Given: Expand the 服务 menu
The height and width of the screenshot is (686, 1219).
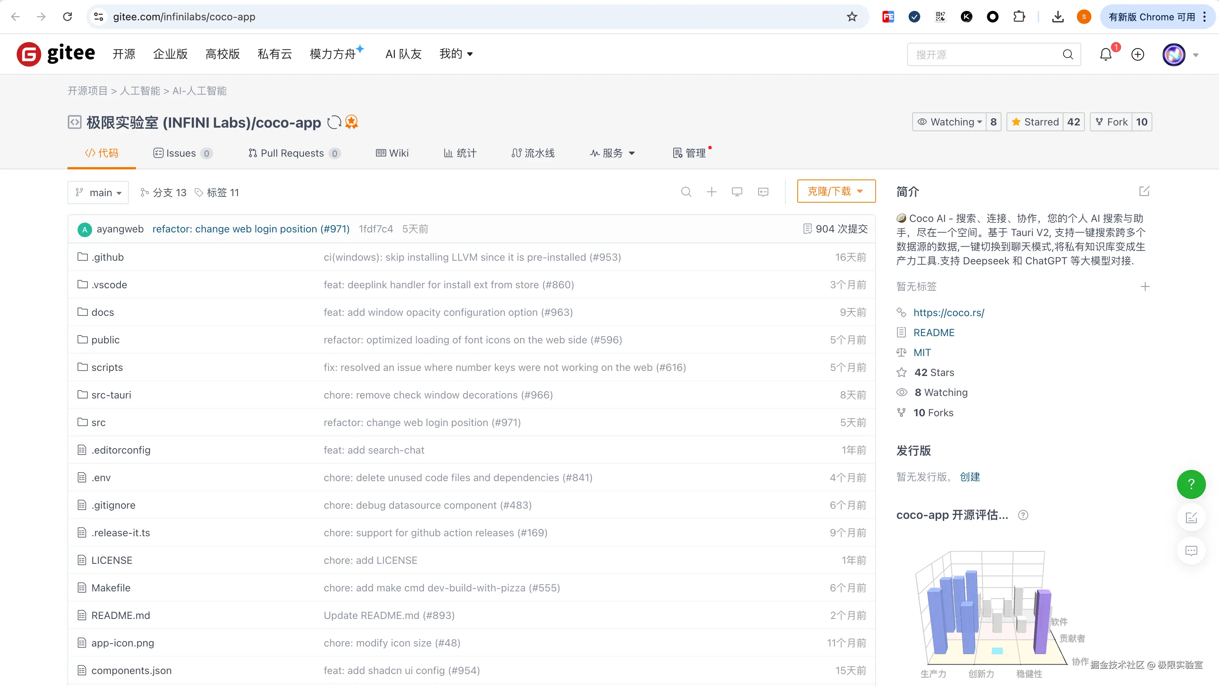Looking at the screenshot, I should (612, 153).
